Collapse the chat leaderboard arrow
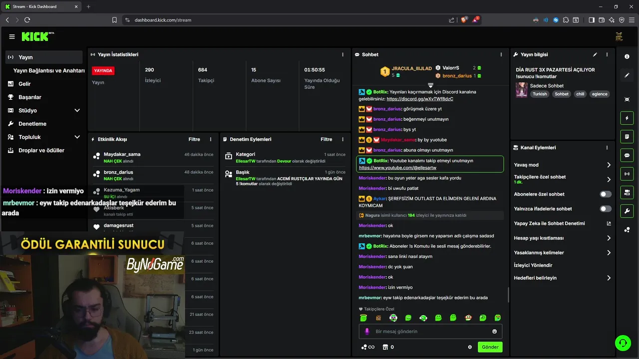The height and width of the screenshot is (359, 639). click(430, 85)
